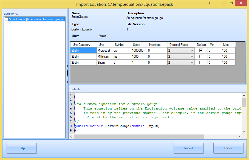
Task: Click the right arrow of the Contents horizontal scrollbar
Action: (239, 136)
